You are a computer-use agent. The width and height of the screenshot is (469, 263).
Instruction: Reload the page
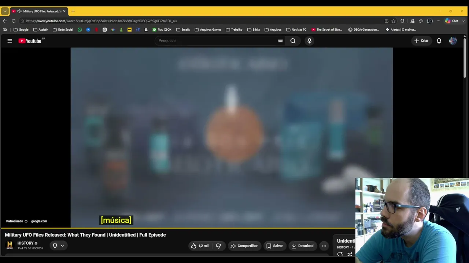[14, 21]
